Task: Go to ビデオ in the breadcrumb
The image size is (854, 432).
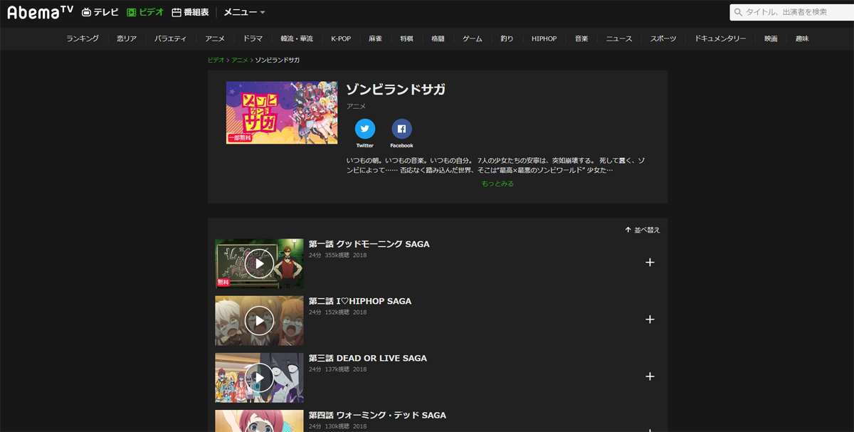Action: [x=216, y=60]
